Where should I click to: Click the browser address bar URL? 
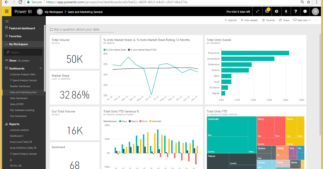[x=117, y=2]
